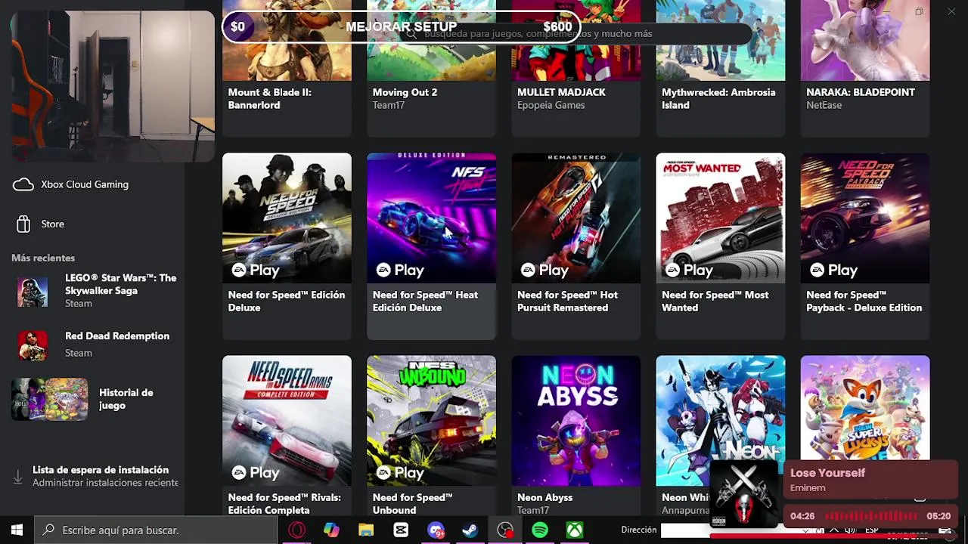Click LEGO Star Wars game icon

[x=33, y=291]
